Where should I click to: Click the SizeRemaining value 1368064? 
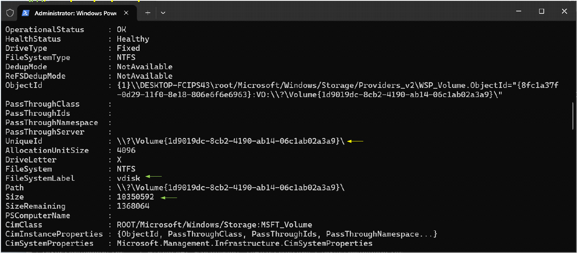133,206
